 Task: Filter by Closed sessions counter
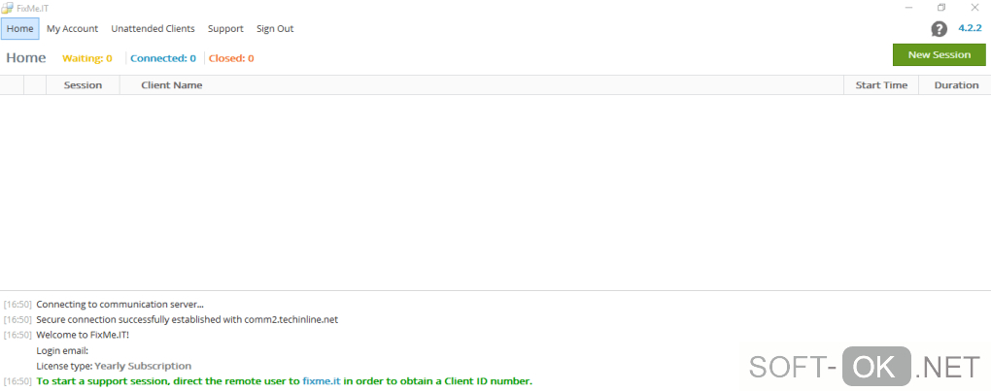tap(231, 58)
